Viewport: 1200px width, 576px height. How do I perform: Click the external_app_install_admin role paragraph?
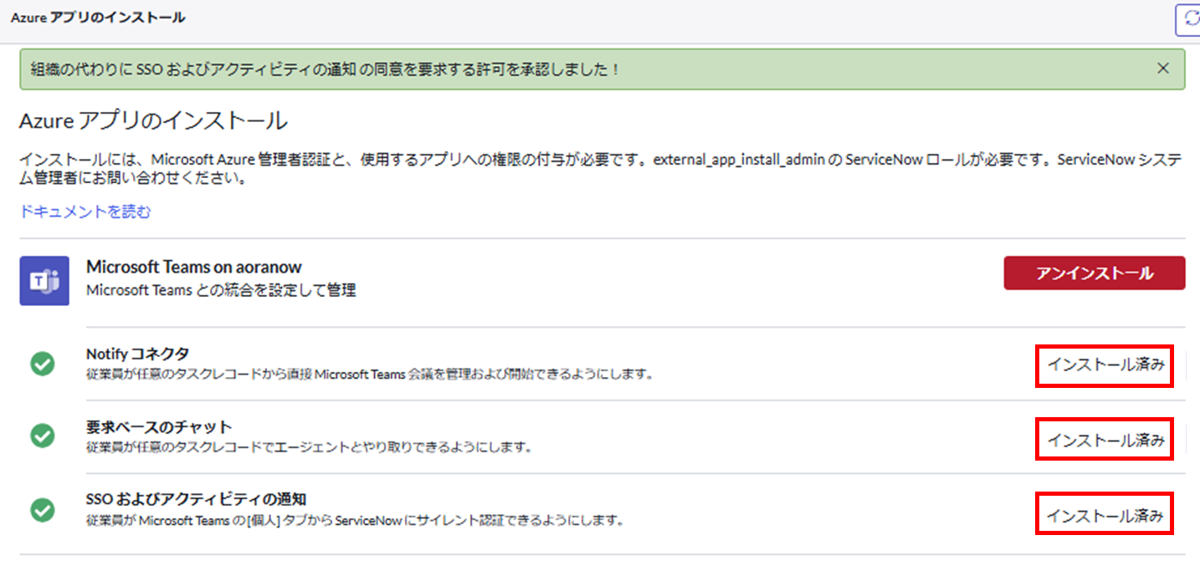click(x=601, y=170)
